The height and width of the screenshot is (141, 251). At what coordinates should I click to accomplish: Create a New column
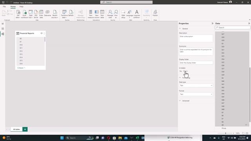click(x=97, y=14)
